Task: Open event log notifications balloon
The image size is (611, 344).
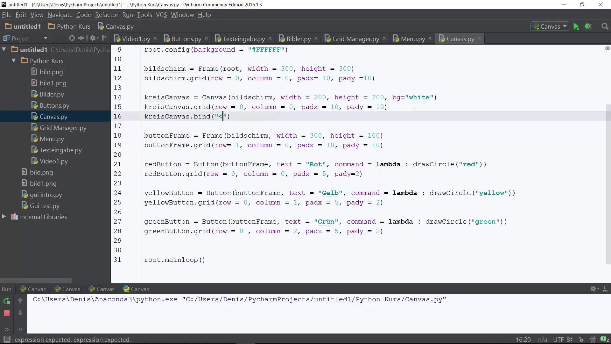Action: click(605, 340)
